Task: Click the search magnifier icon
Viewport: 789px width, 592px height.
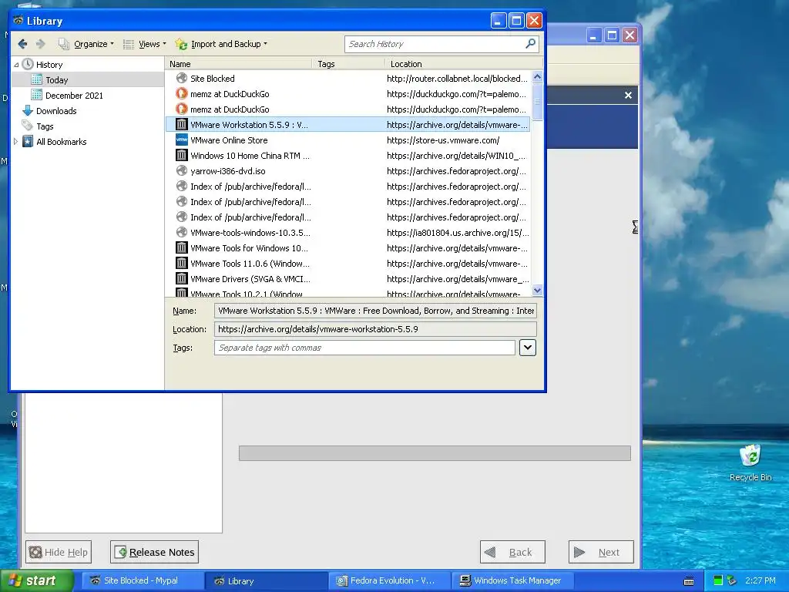Action: tap(530, 44)
